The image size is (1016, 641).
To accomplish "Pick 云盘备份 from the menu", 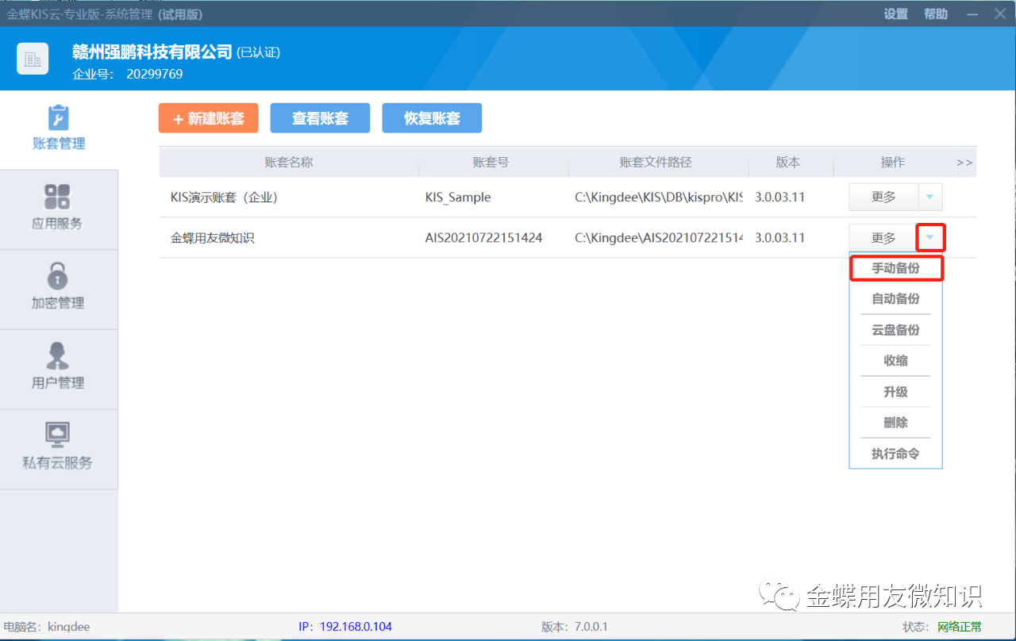I will (x=895, y=330).
